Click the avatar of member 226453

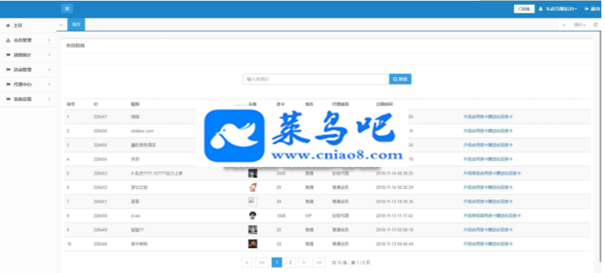[253, 173]
